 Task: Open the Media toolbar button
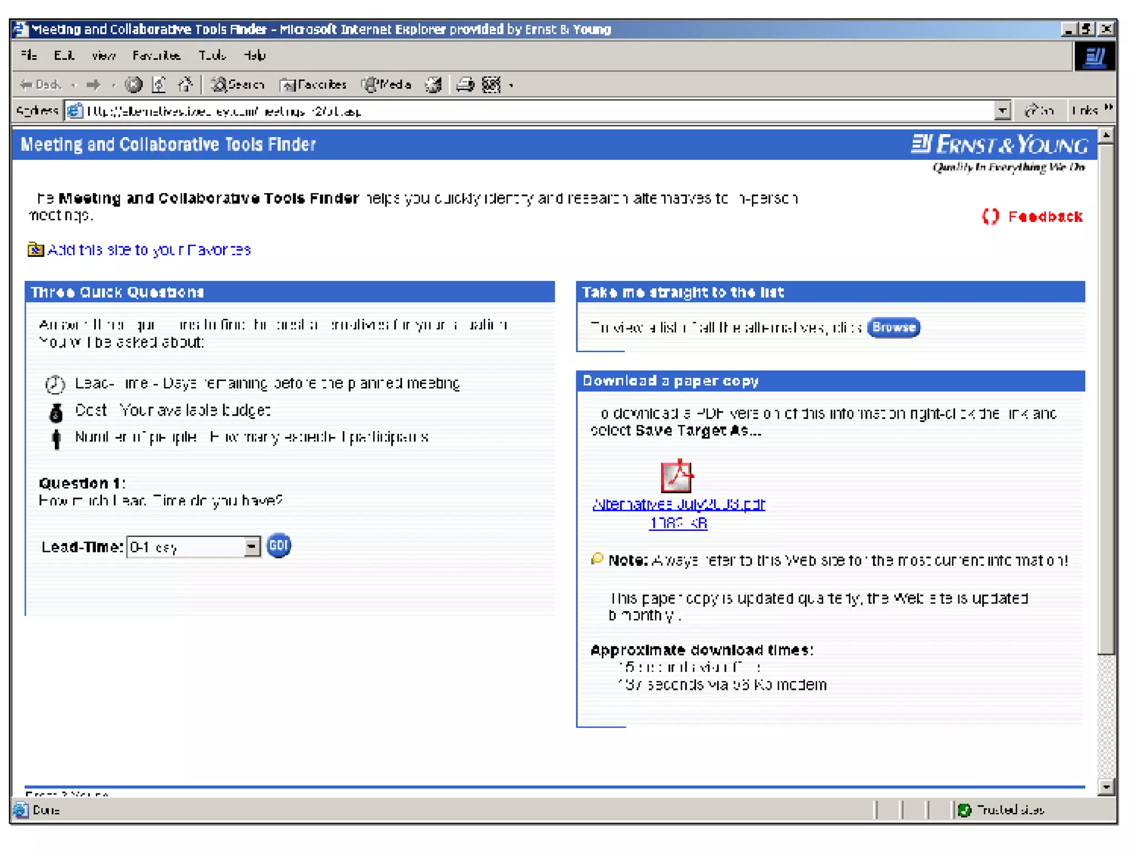(x=387, y=85)
